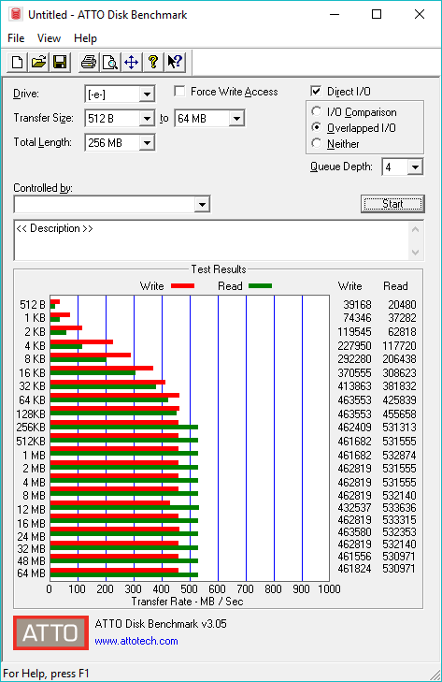The width and height of the screenshot is (442, 682).
Task: Enable Force Write Access checkbox
Action: point(179,92)
